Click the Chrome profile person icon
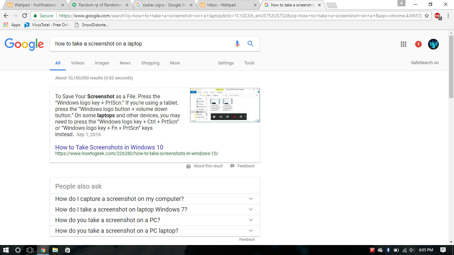The image size is (454, 255). [x=401, y=3]
